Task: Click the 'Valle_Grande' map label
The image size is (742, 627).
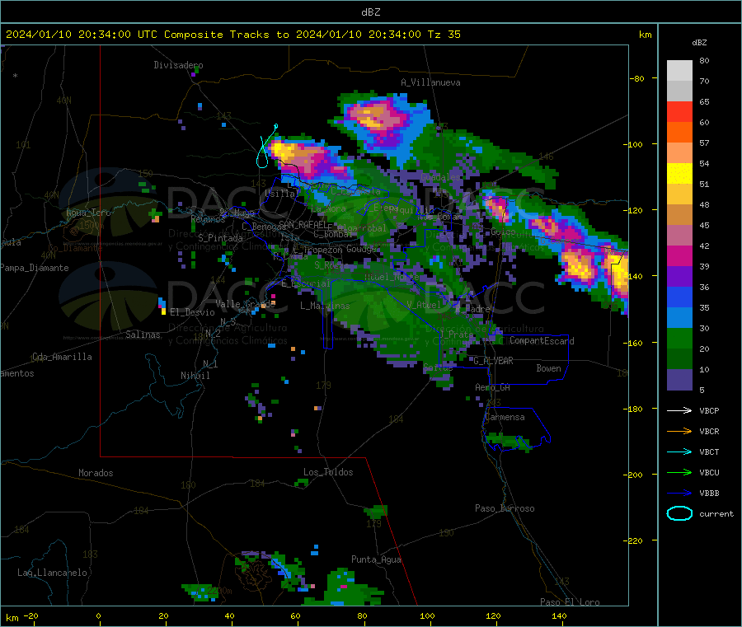Action: point(245,304)
